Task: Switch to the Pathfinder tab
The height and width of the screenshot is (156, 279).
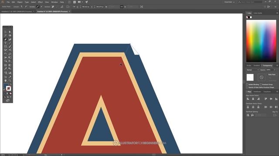Action: pyautogui.click(x=257, y=91)
